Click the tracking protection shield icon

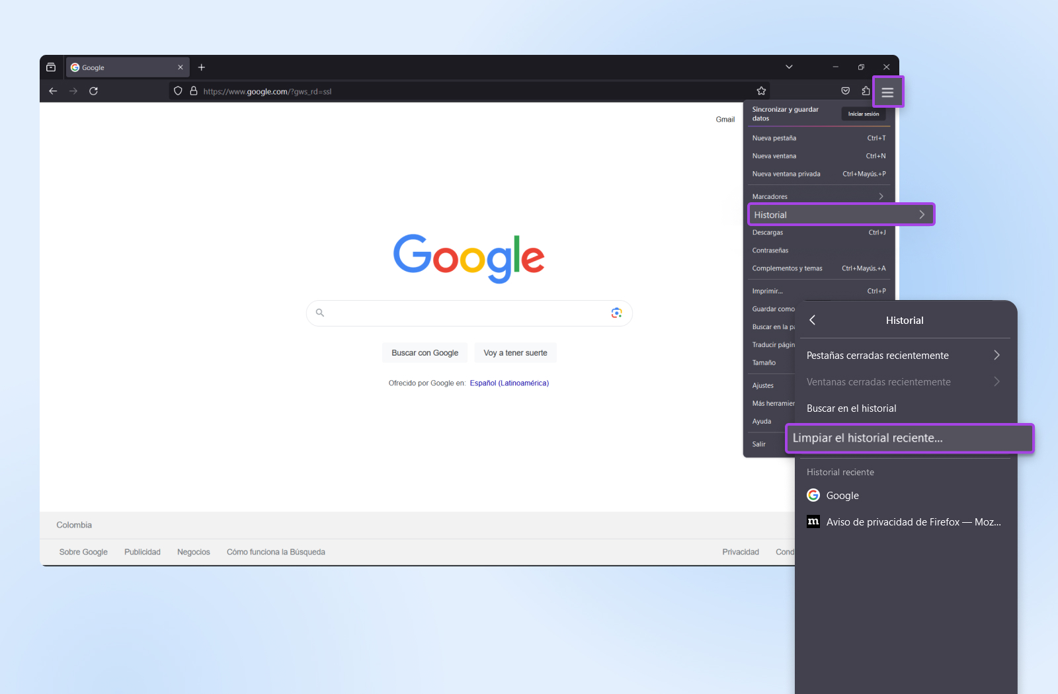[x=178, y=91]
